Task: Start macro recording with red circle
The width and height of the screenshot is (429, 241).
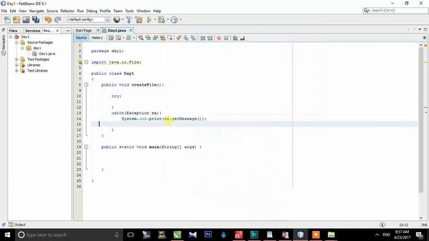Action: (x=219, y=38)
